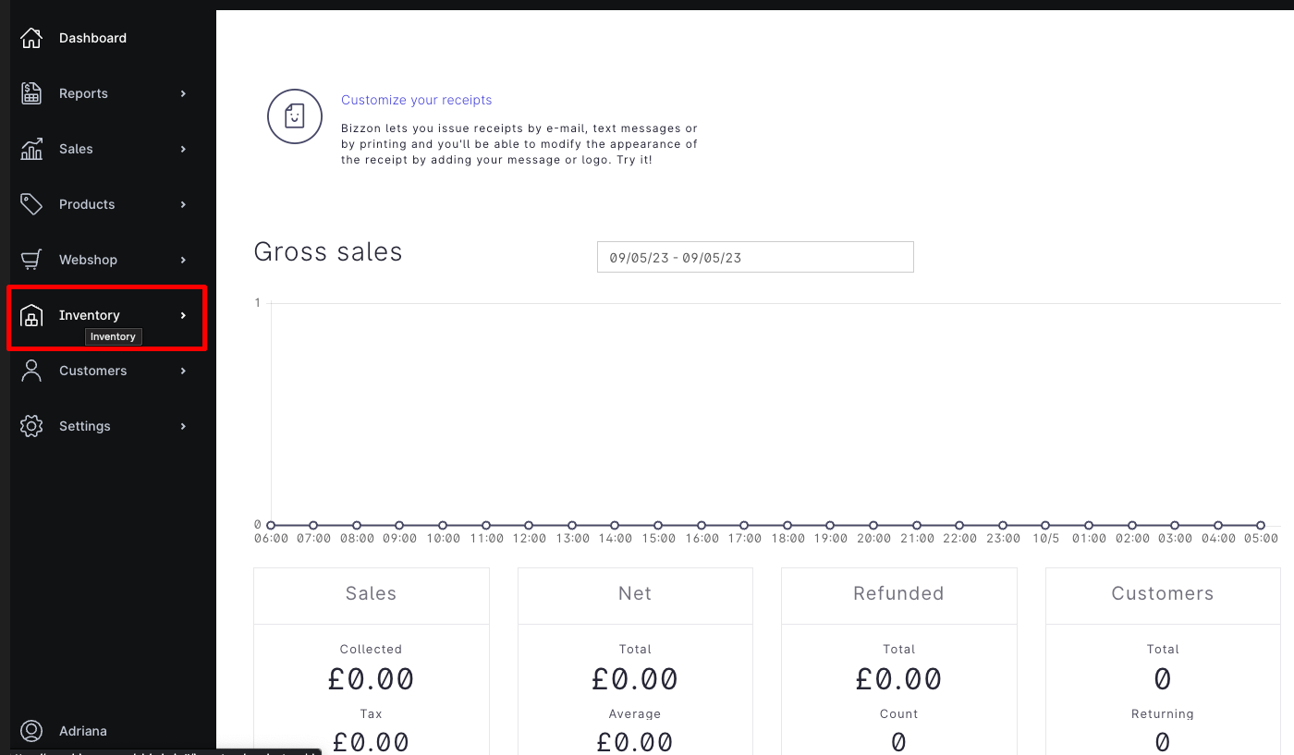Image resolution: width=1294 pixels, height=755 pixels.
Task: Select the Customers person icon
Action: (x=31, y=370)
